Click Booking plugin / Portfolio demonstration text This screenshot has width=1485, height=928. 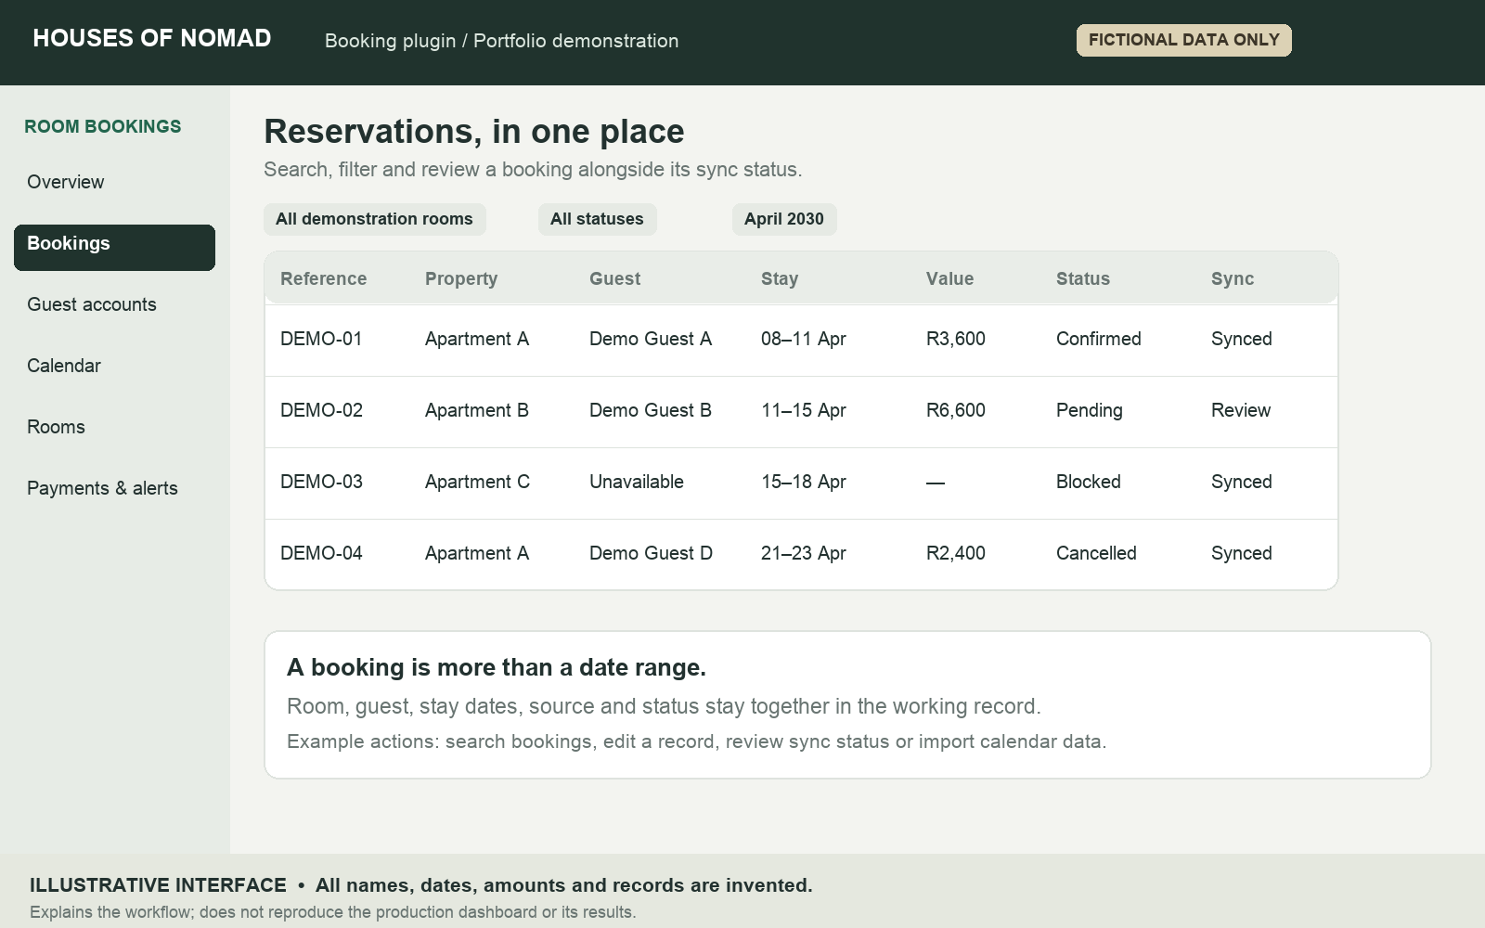coord(501,41)
